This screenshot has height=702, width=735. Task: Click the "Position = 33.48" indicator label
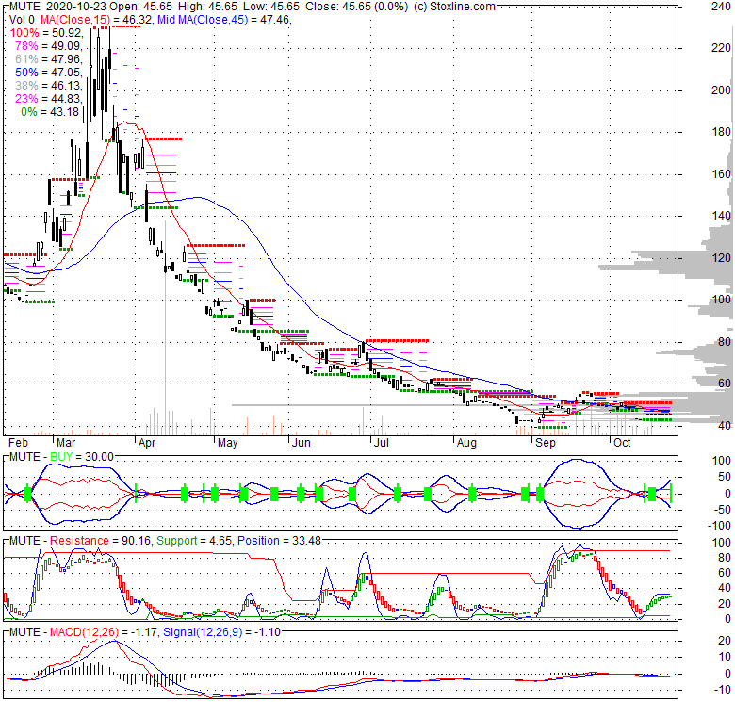[279, 541]
